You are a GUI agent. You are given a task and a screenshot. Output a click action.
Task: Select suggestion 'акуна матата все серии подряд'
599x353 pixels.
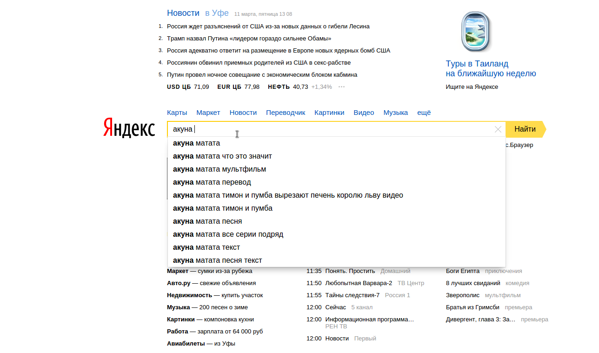click(337, 234)
